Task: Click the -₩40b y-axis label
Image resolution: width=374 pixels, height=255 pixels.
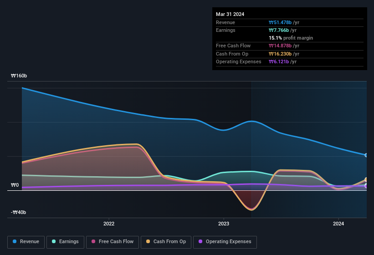Action: pyautogui.click(x=18, y=212)
